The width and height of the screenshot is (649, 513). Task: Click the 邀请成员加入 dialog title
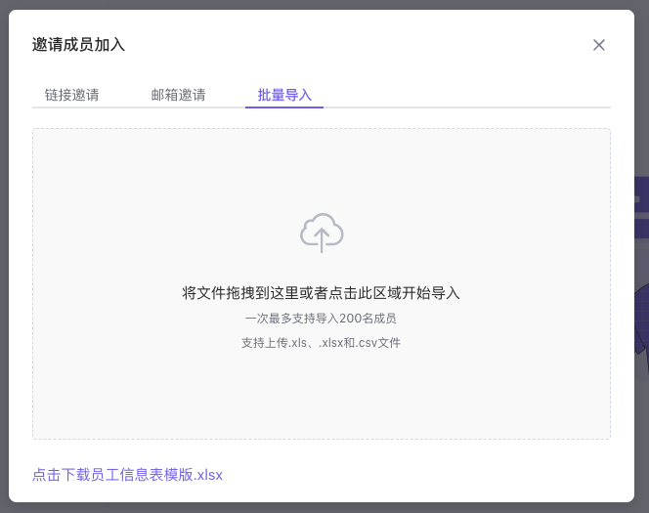click(78, 45)
